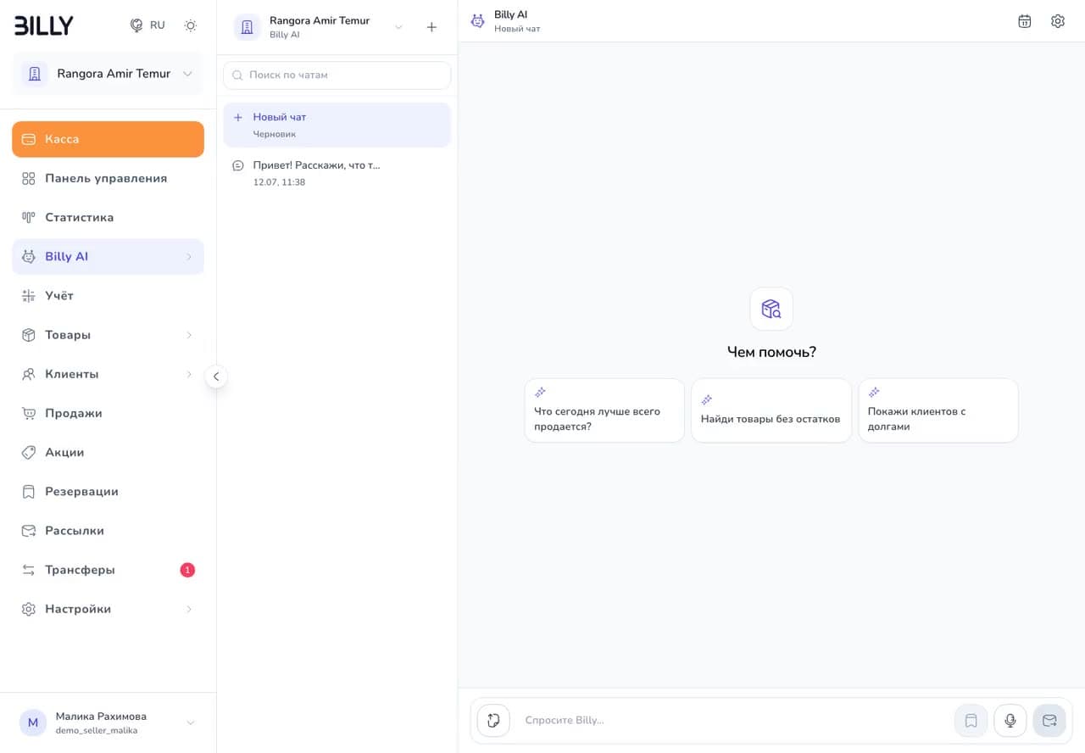The width and height of the screenshot is (1085, 753).
Task: Choose suggestion Покажи клиентов с долгами
Action: [938, 410]
